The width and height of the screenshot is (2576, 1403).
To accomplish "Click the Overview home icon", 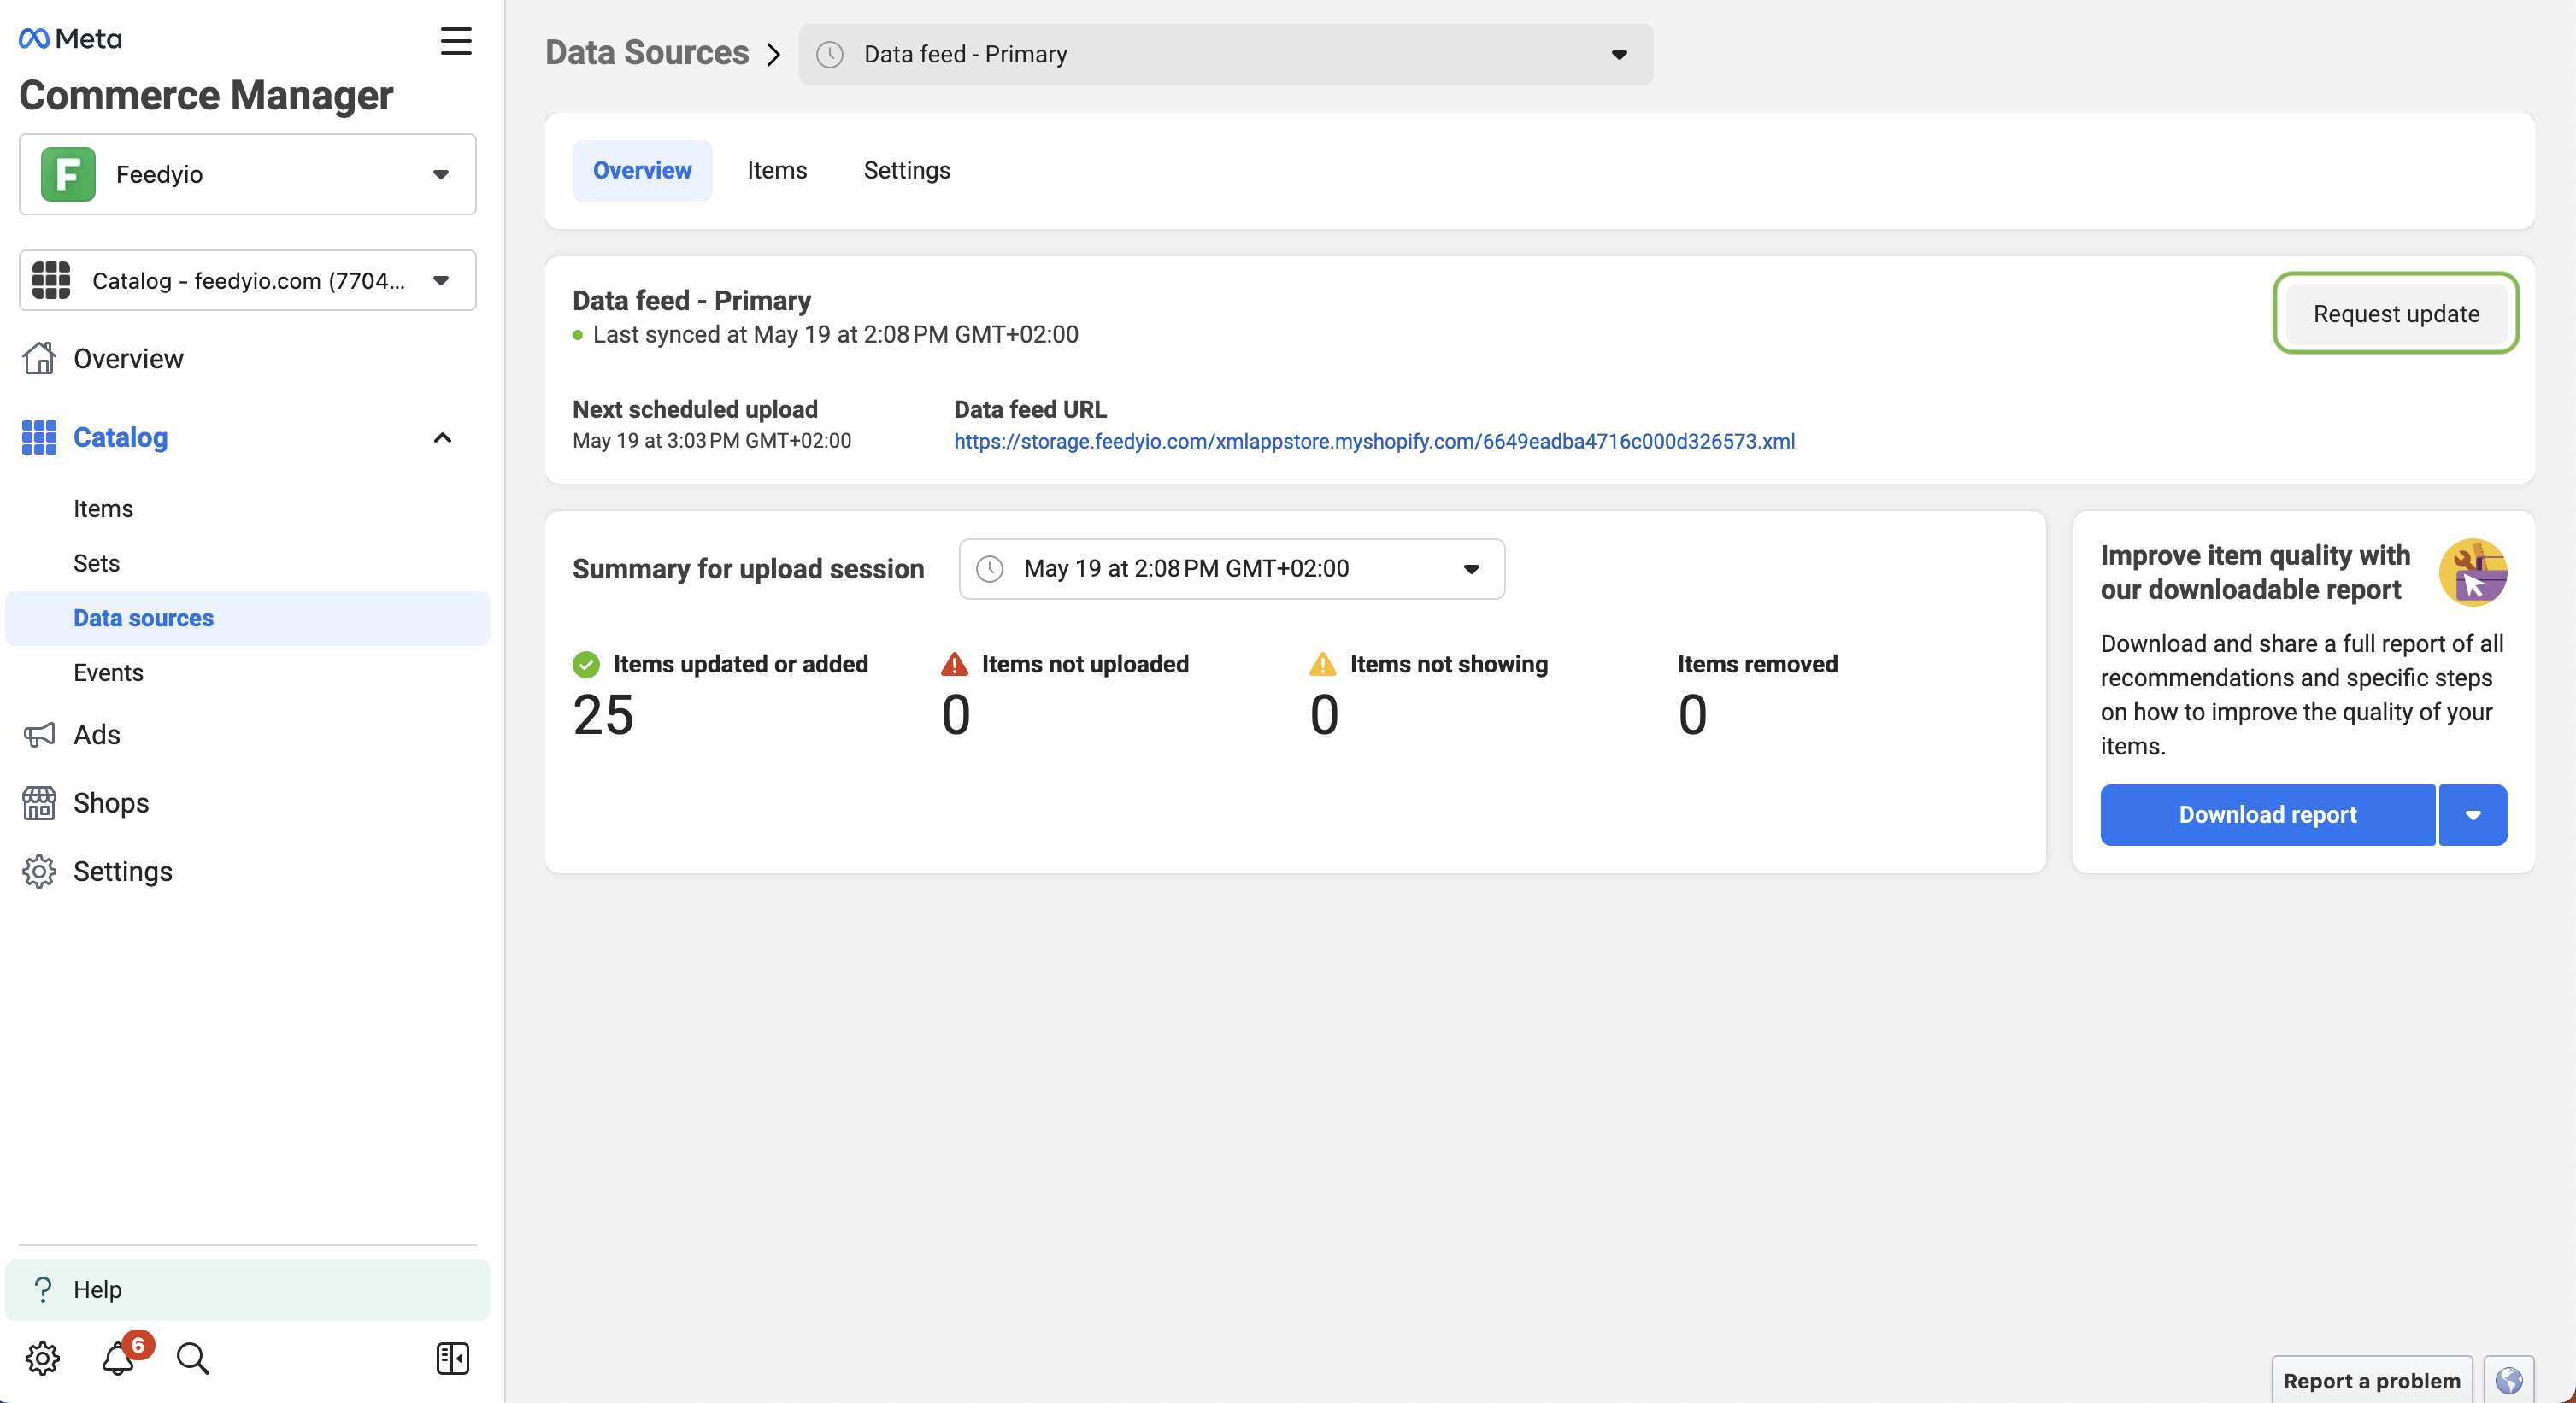I will (39, 358).
